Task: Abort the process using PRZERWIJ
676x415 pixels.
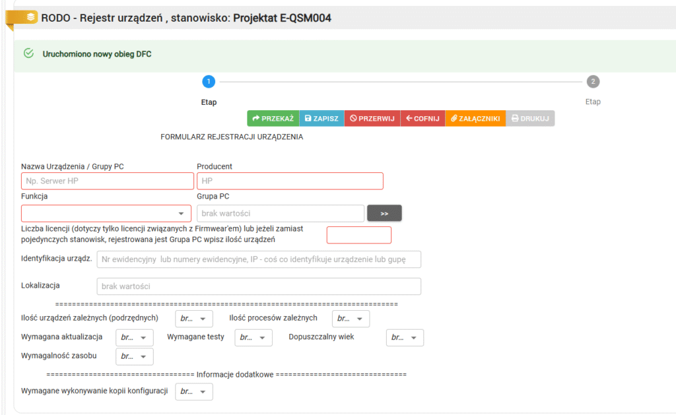Action: coord(372,119)
